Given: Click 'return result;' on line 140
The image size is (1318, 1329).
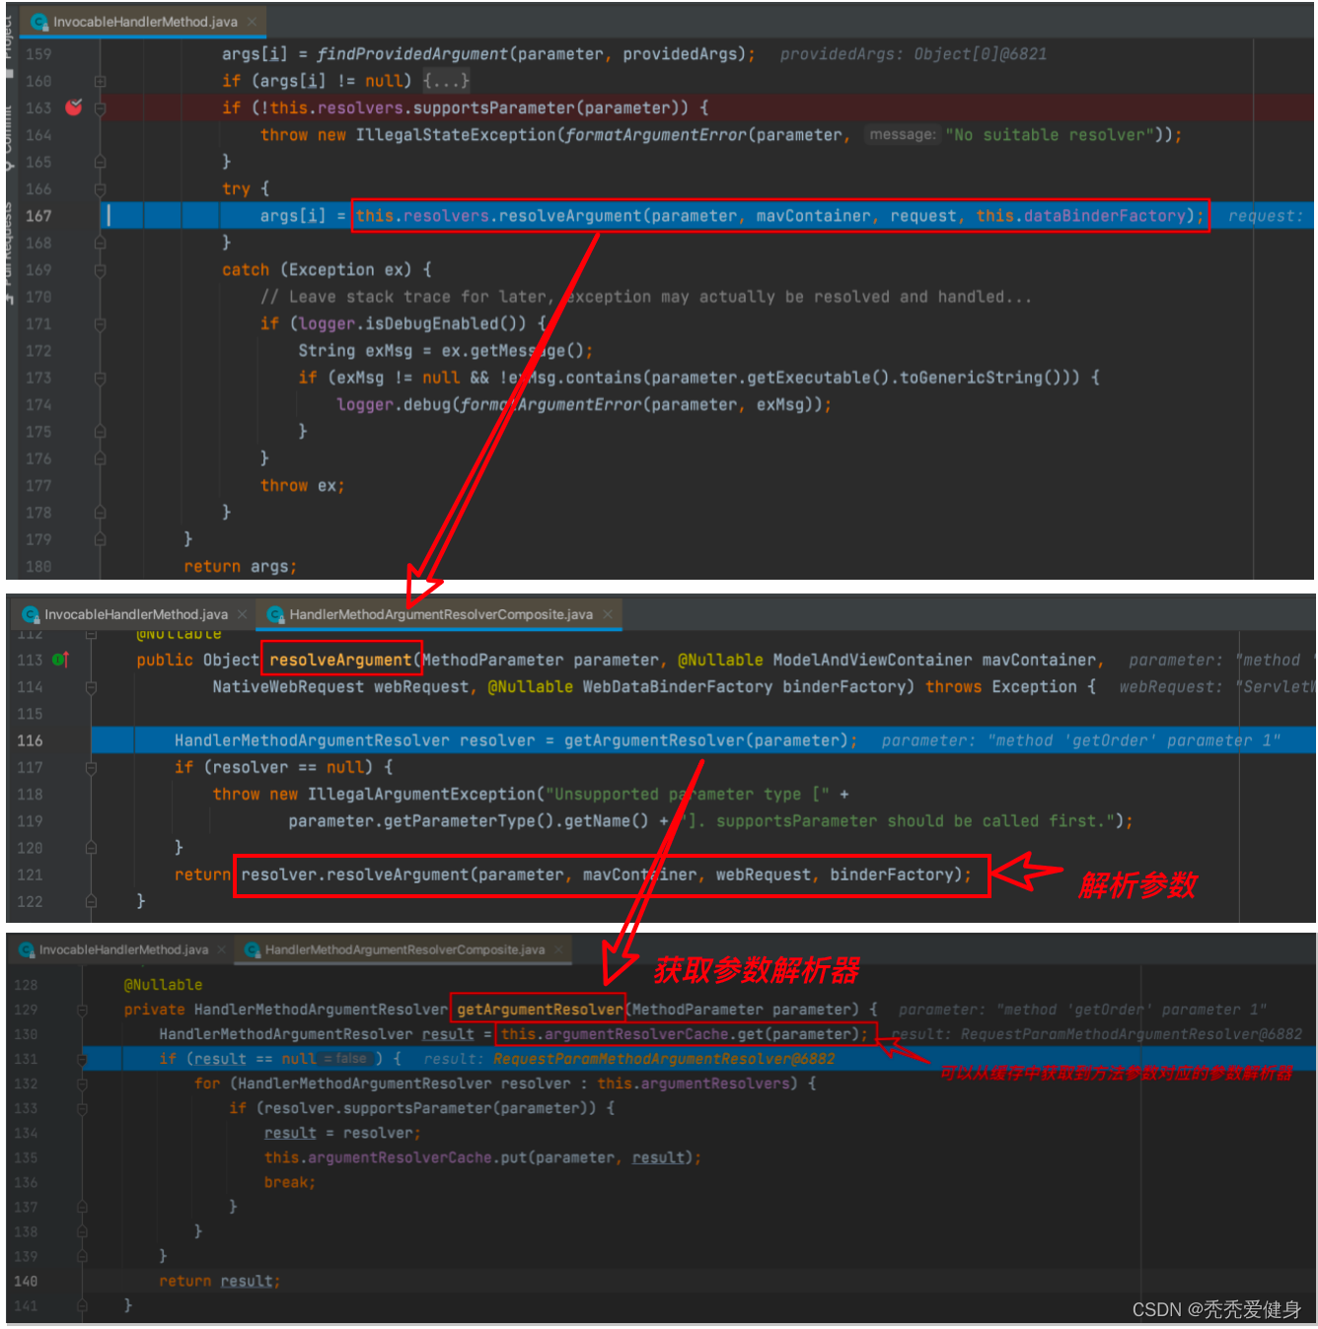Looking at the screenshot, I should click(x=220, y=1281).
